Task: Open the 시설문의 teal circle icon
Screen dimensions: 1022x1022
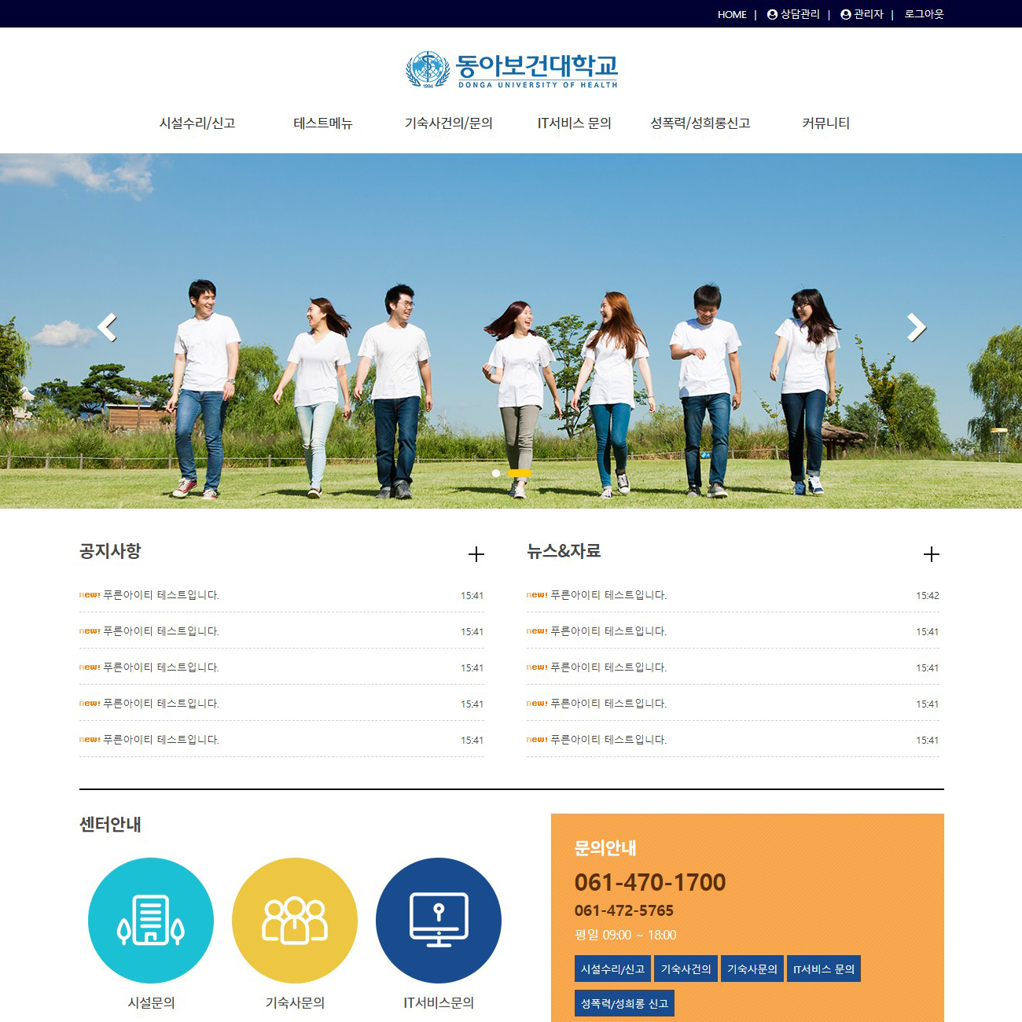Action: click(151, 920)
